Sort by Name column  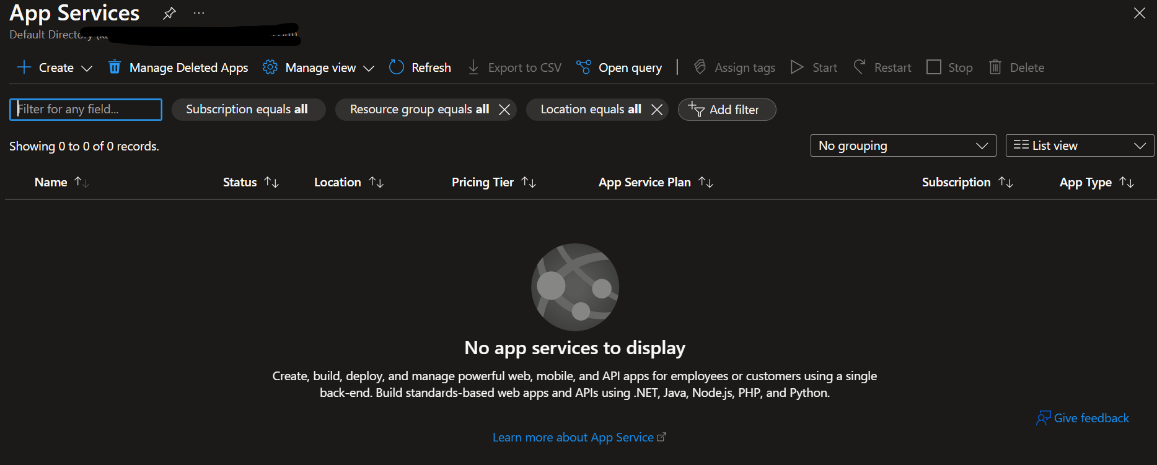[62, 182]
